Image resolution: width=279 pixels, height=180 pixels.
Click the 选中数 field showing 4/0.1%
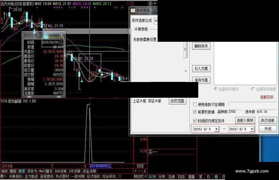[266, 112]
